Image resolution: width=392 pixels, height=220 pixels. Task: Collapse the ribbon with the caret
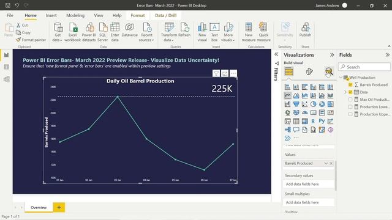[x=389, y=46]
